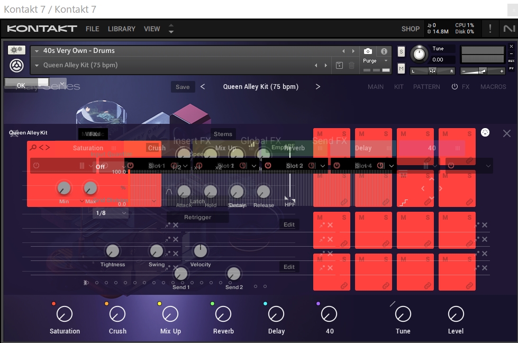
Task: Close the Queen Alley Kit panel with X
Action: [x=507, y=133]
